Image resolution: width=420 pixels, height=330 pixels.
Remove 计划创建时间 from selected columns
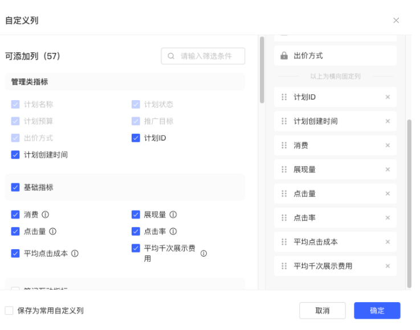pos(388,121)
